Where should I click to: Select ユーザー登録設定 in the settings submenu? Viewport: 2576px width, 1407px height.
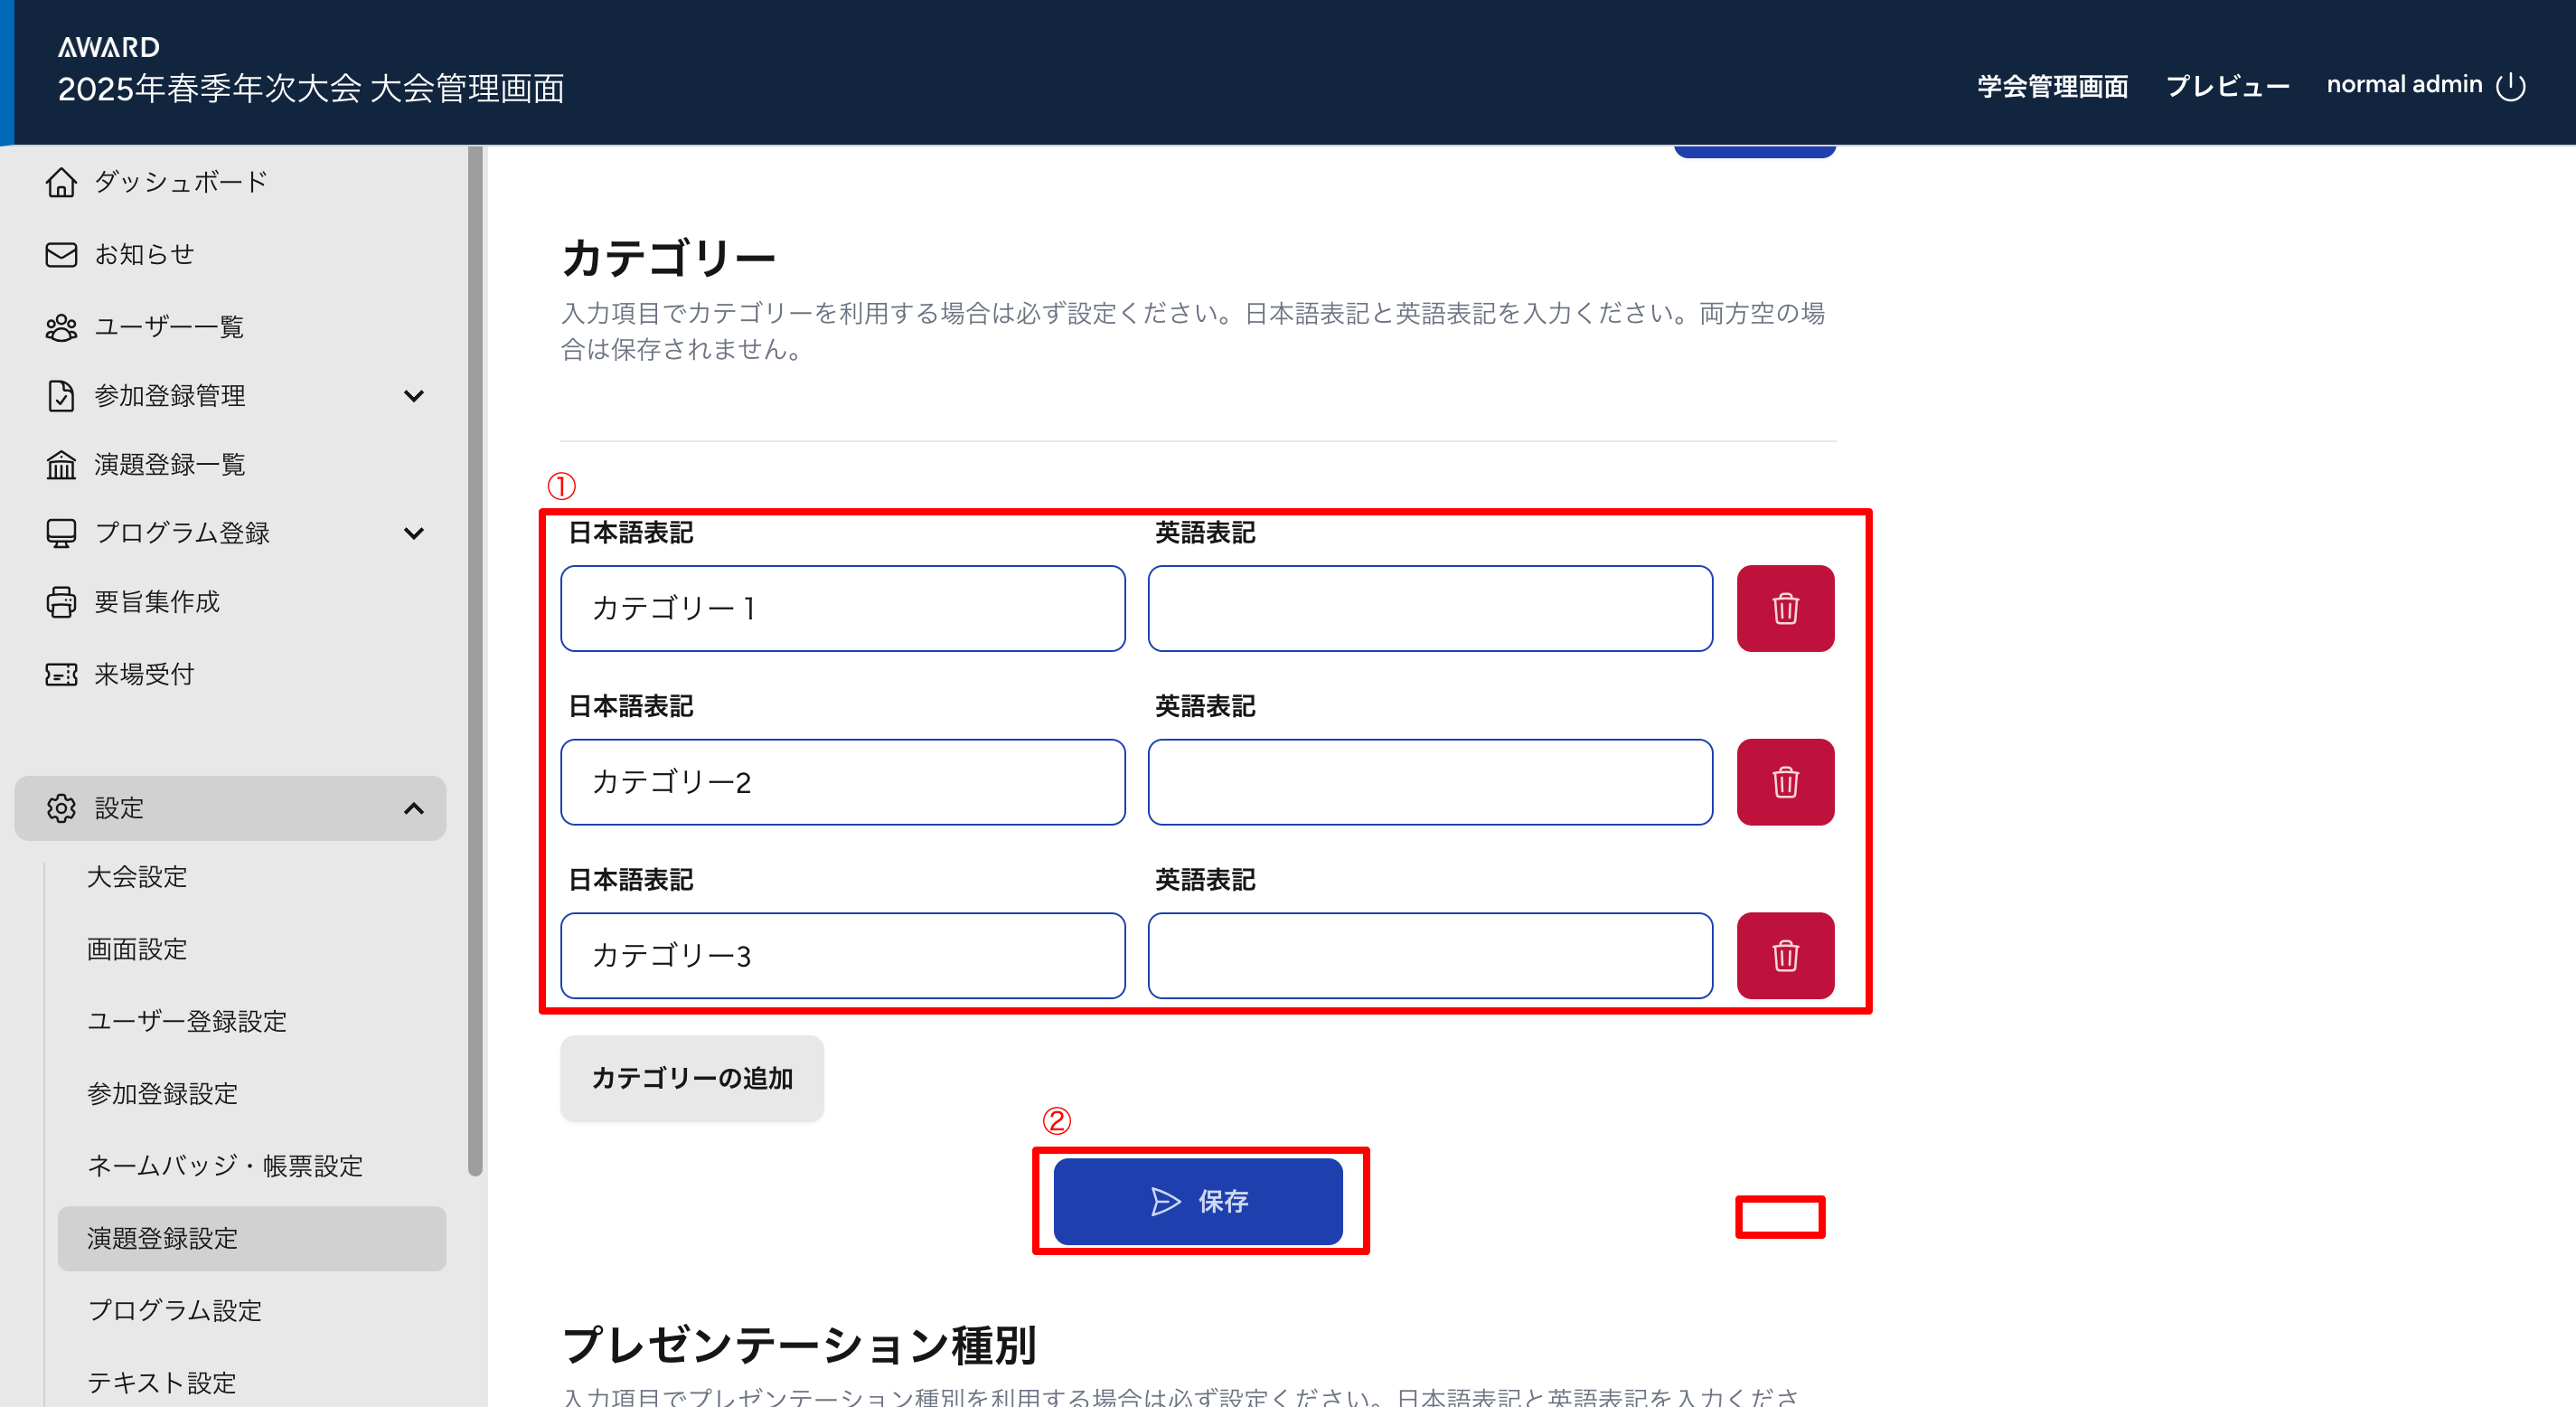(187, 1021)
